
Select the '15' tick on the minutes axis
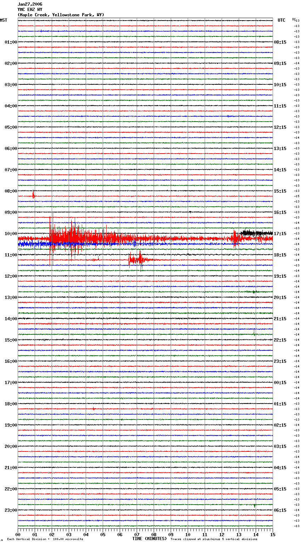tap(273, 534)
